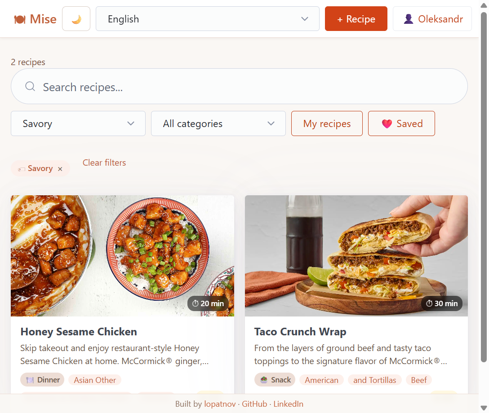Toggle dark mode with the moon icon
The height and width of the screenshot is (413, 489).
pyautogui.click(x=76, y=19)
